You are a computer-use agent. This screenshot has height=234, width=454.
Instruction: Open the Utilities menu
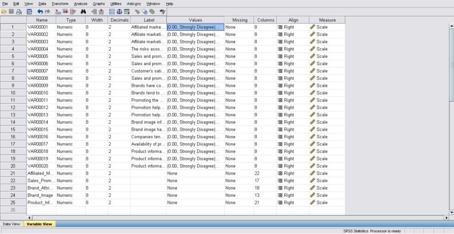click(116, 4)
